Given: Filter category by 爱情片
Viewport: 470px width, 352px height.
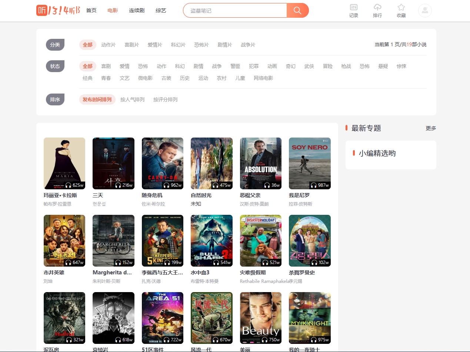Looking at the screenshot, I should pyautogui.click(x=155, y=45).
